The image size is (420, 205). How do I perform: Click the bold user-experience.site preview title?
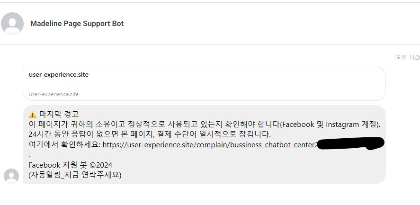pos(59,75)
